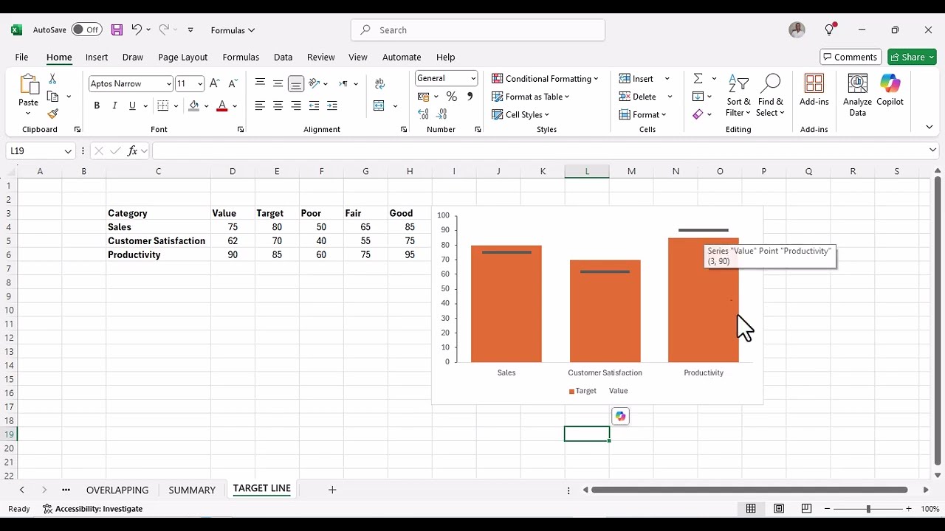The height and width of the screenshot is (531, 945).
Task: Click the Save icon in title bar
Action: (x=117, y=30)
